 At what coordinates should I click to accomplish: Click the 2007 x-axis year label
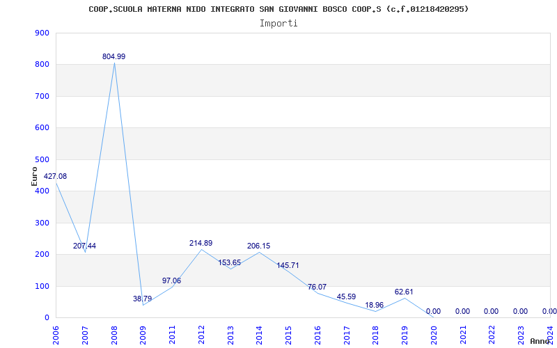pyautogui.click(x=85, y=335)
